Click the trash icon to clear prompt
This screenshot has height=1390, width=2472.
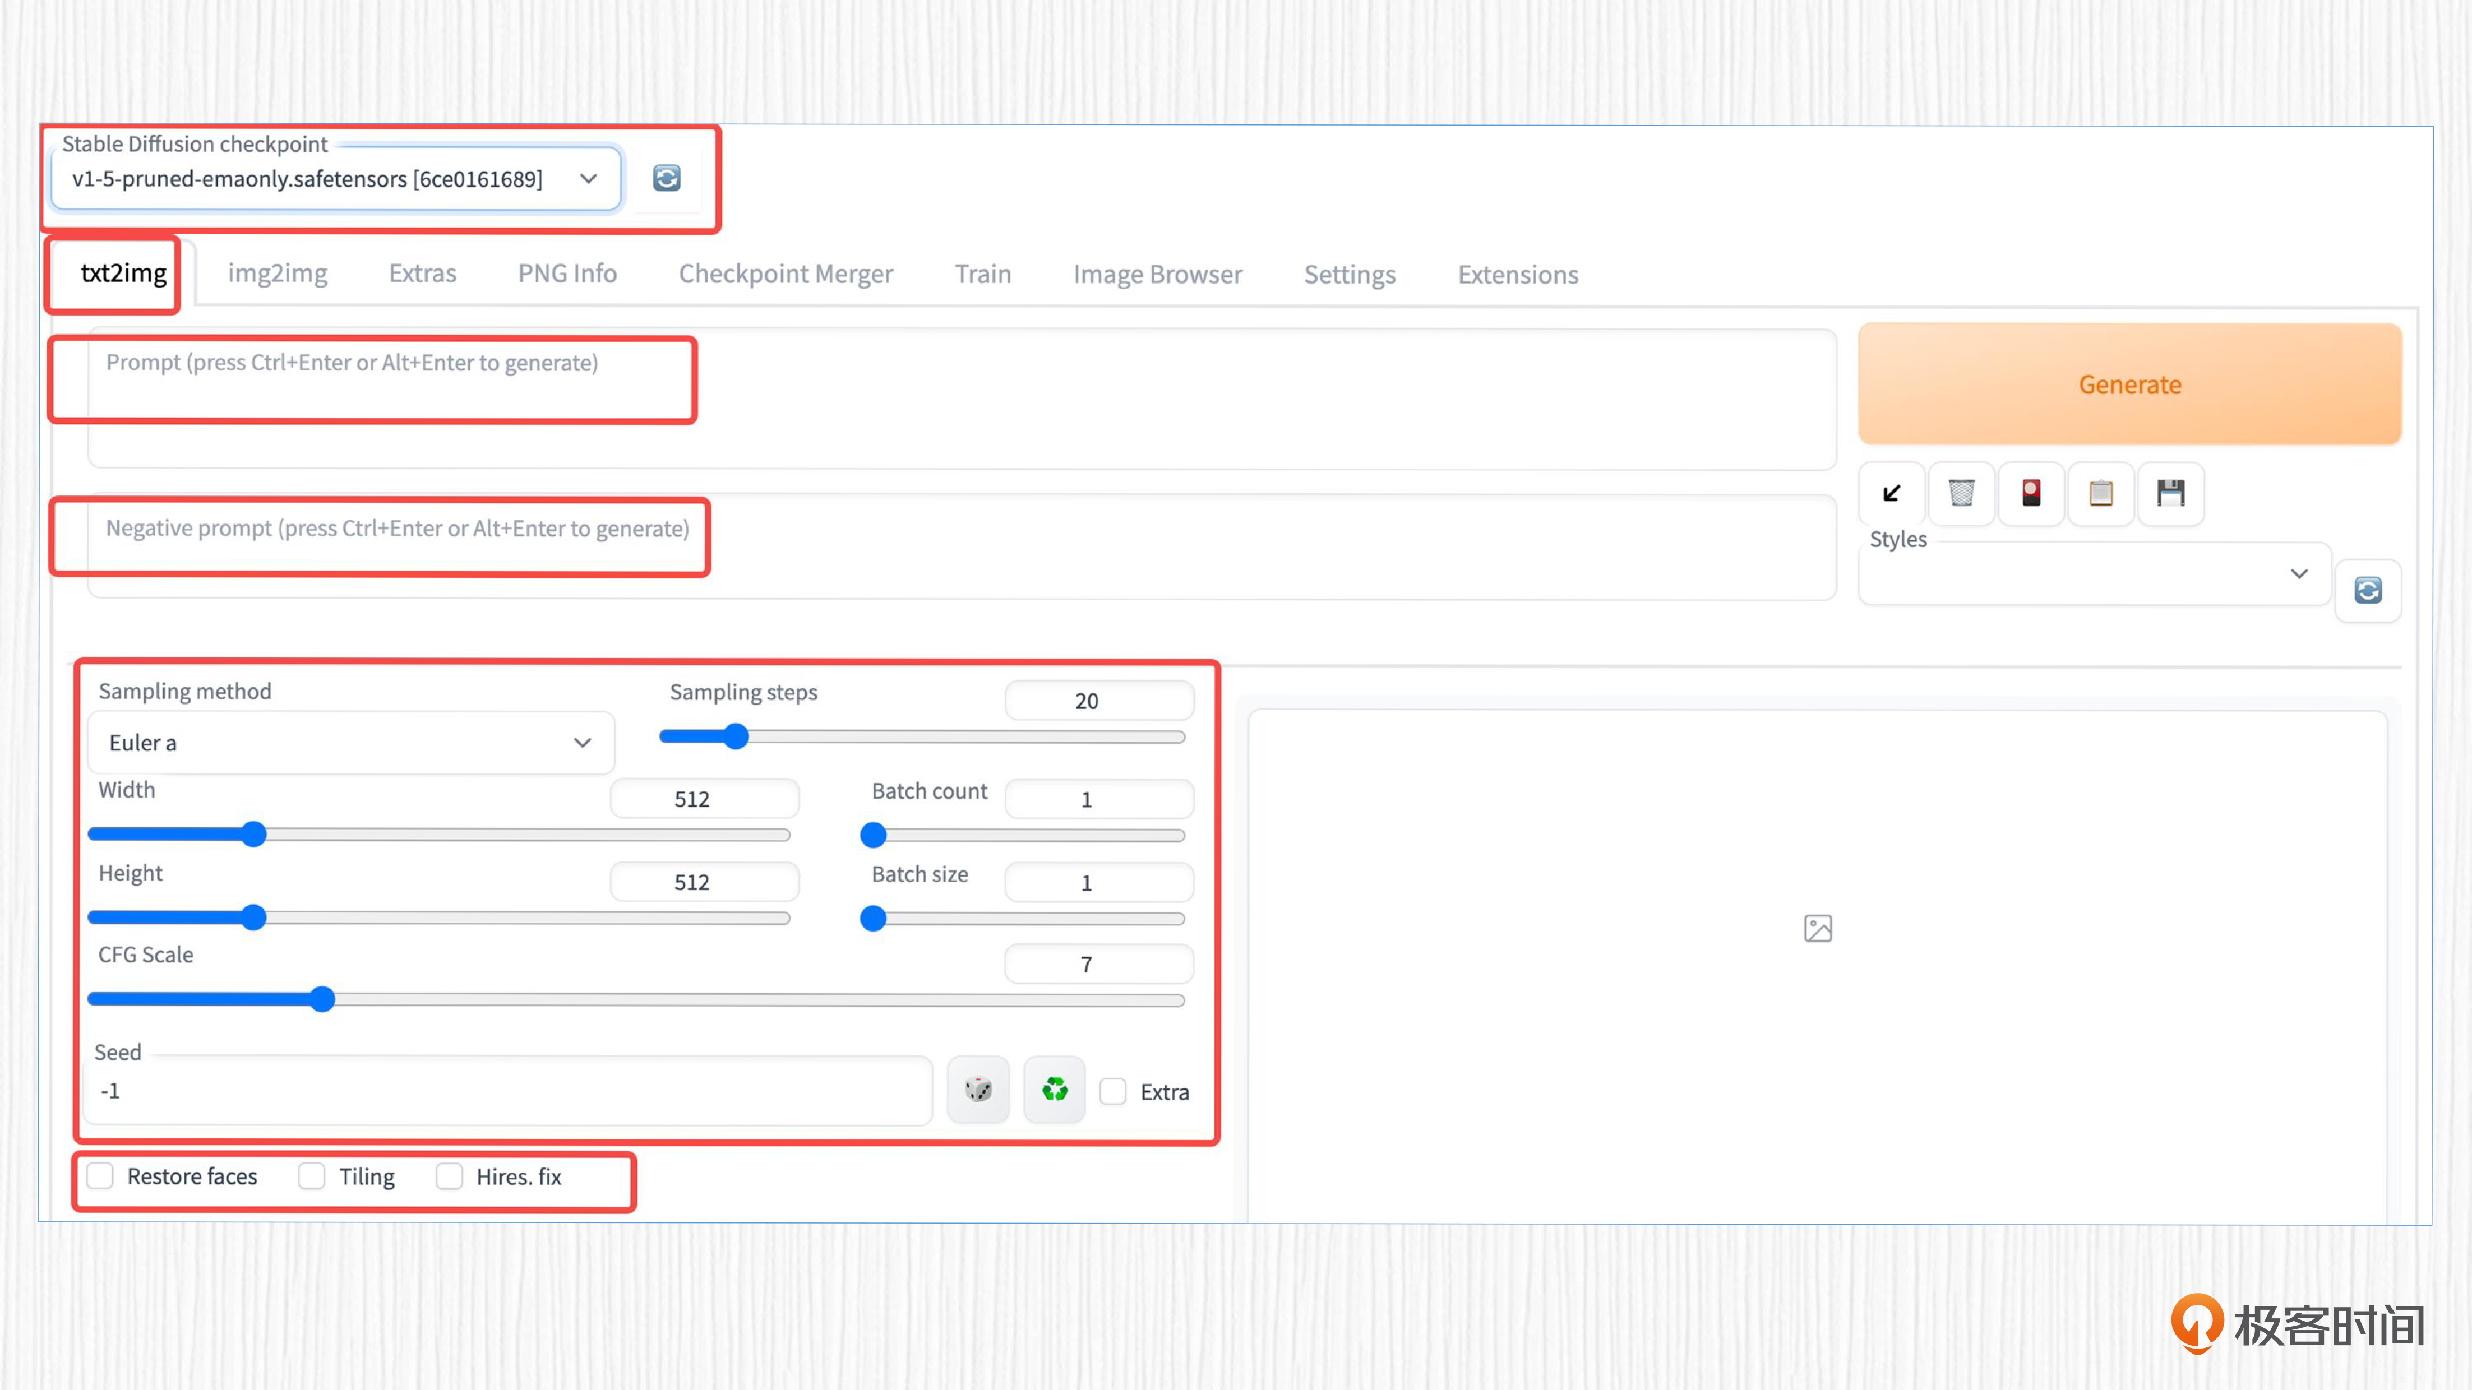click(x=1961, y=493)
